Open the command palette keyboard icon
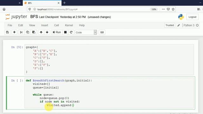 tap(102, 32)
